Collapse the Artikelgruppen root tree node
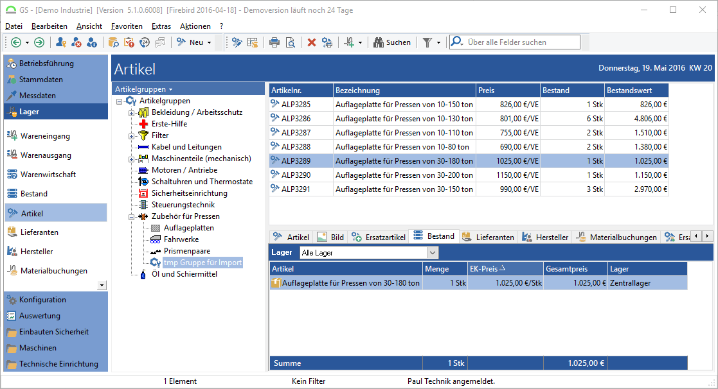 [x=119, y=101]
